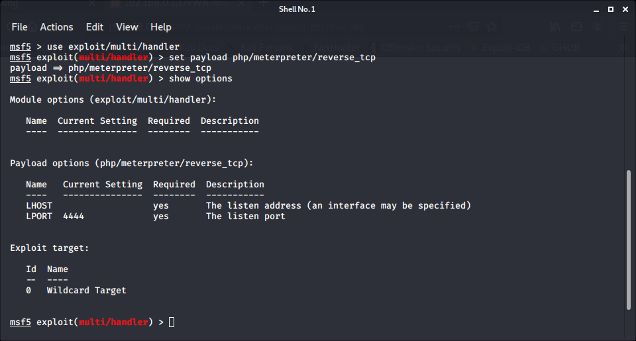Click the 'Wildcard Target' entry
Viewport: 636px width, 341px height.
(86, 290)
